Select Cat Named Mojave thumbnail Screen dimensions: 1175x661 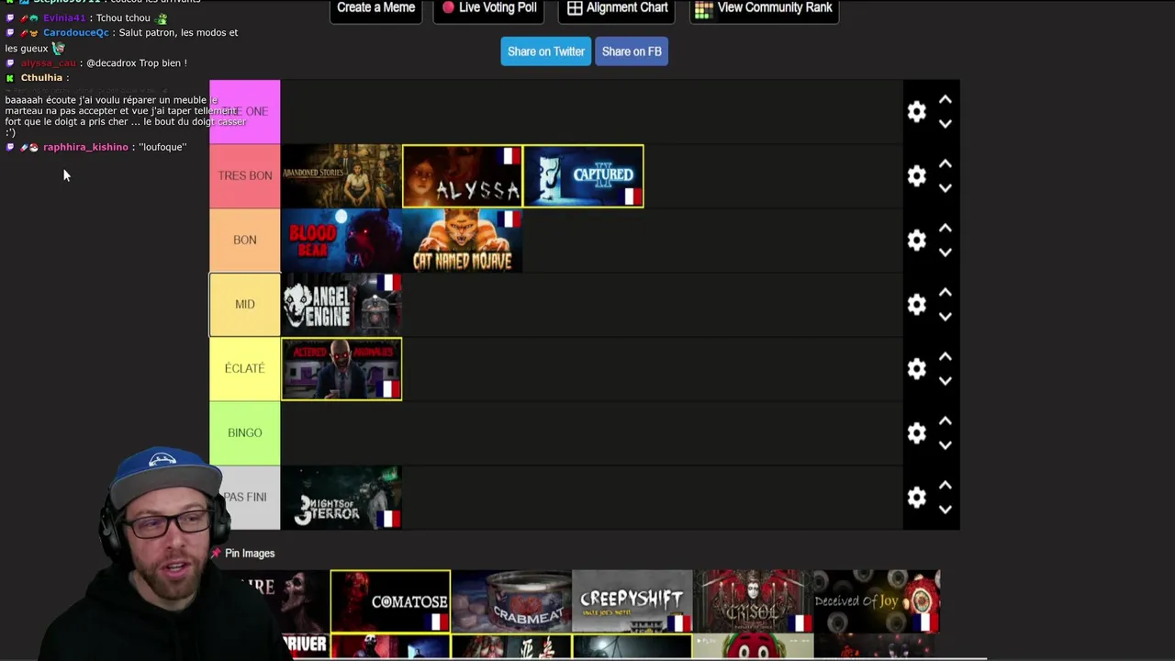(463, 241)
